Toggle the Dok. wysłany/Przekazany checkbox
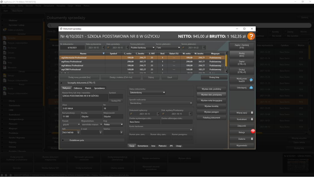Screen dimensions: 314x177 [x=163, y=114]
